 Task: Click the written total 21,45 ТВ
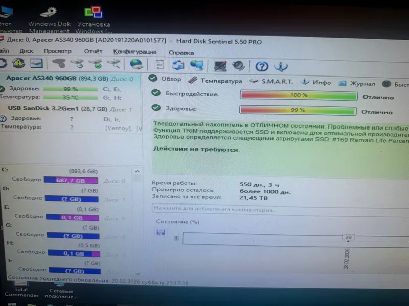[x=254, y=198]
